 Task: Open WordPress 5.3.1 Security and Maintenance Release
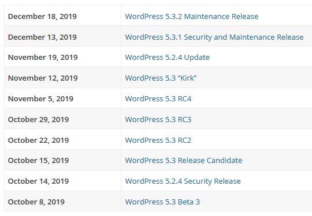click(214, 37)
